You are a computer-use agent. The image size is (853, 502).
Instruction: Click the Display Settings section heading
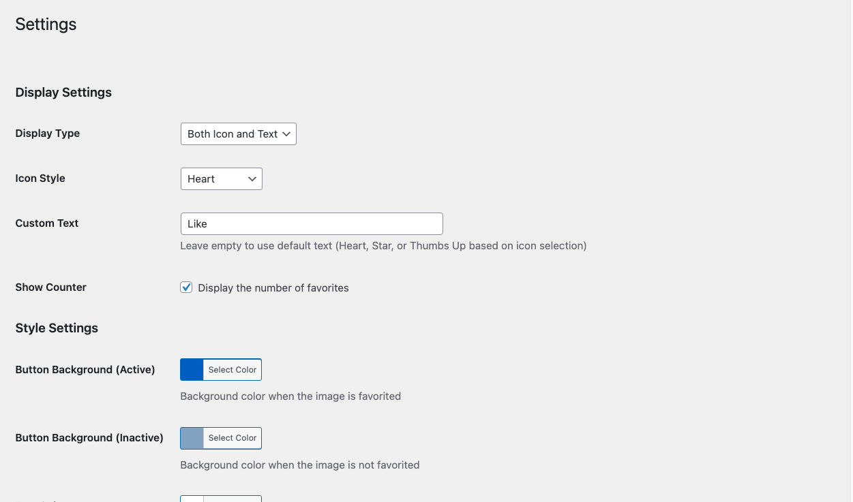[x=63, y=93]
